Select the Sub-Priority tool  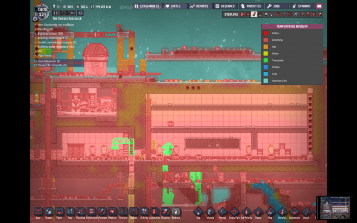246,213
